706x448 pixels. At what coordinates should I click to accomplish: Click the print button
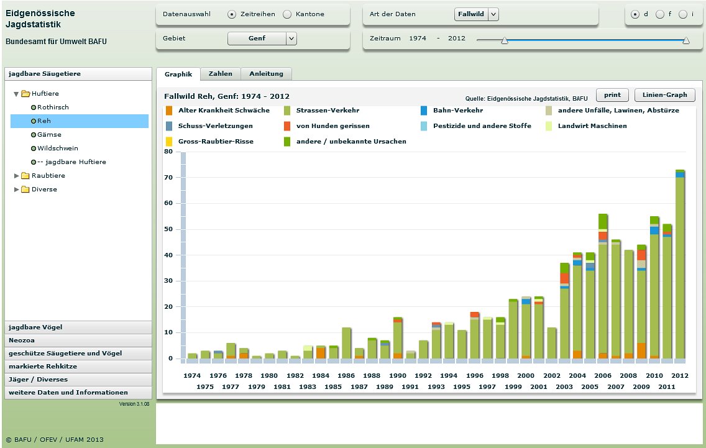tap(612, 95)
